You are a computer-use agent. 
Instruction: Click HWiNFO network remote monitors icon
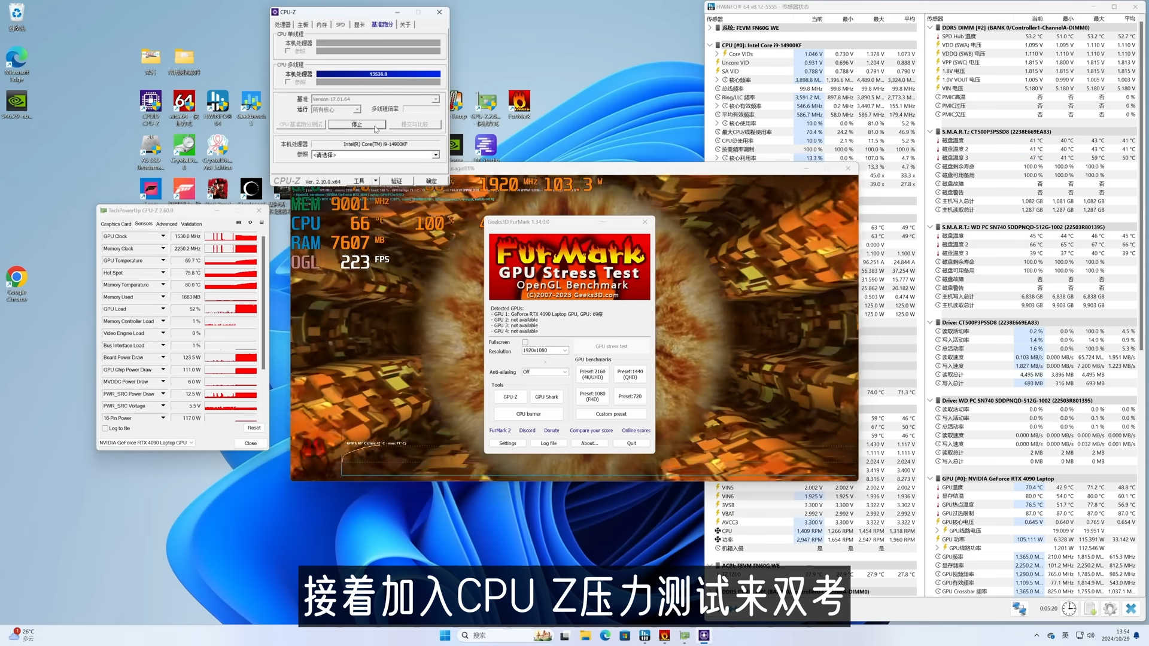click(x=1019, y=609)
